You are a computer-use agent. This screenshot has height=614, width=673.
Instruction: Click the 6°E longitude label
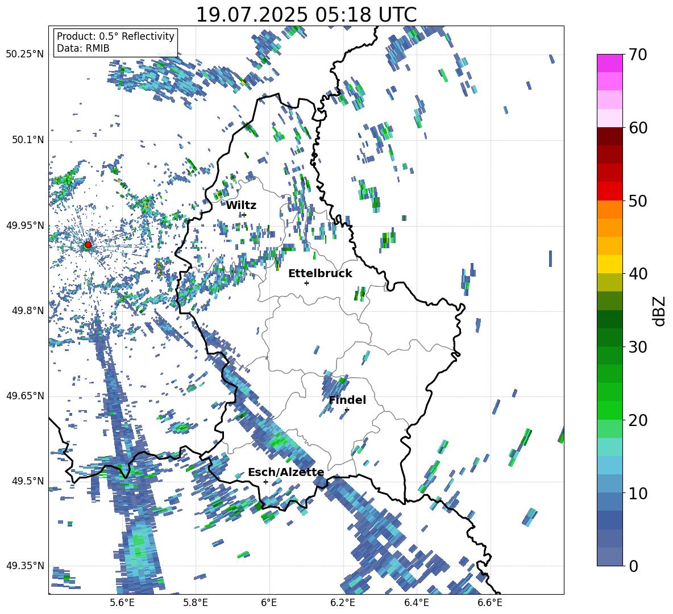(269, 603)
